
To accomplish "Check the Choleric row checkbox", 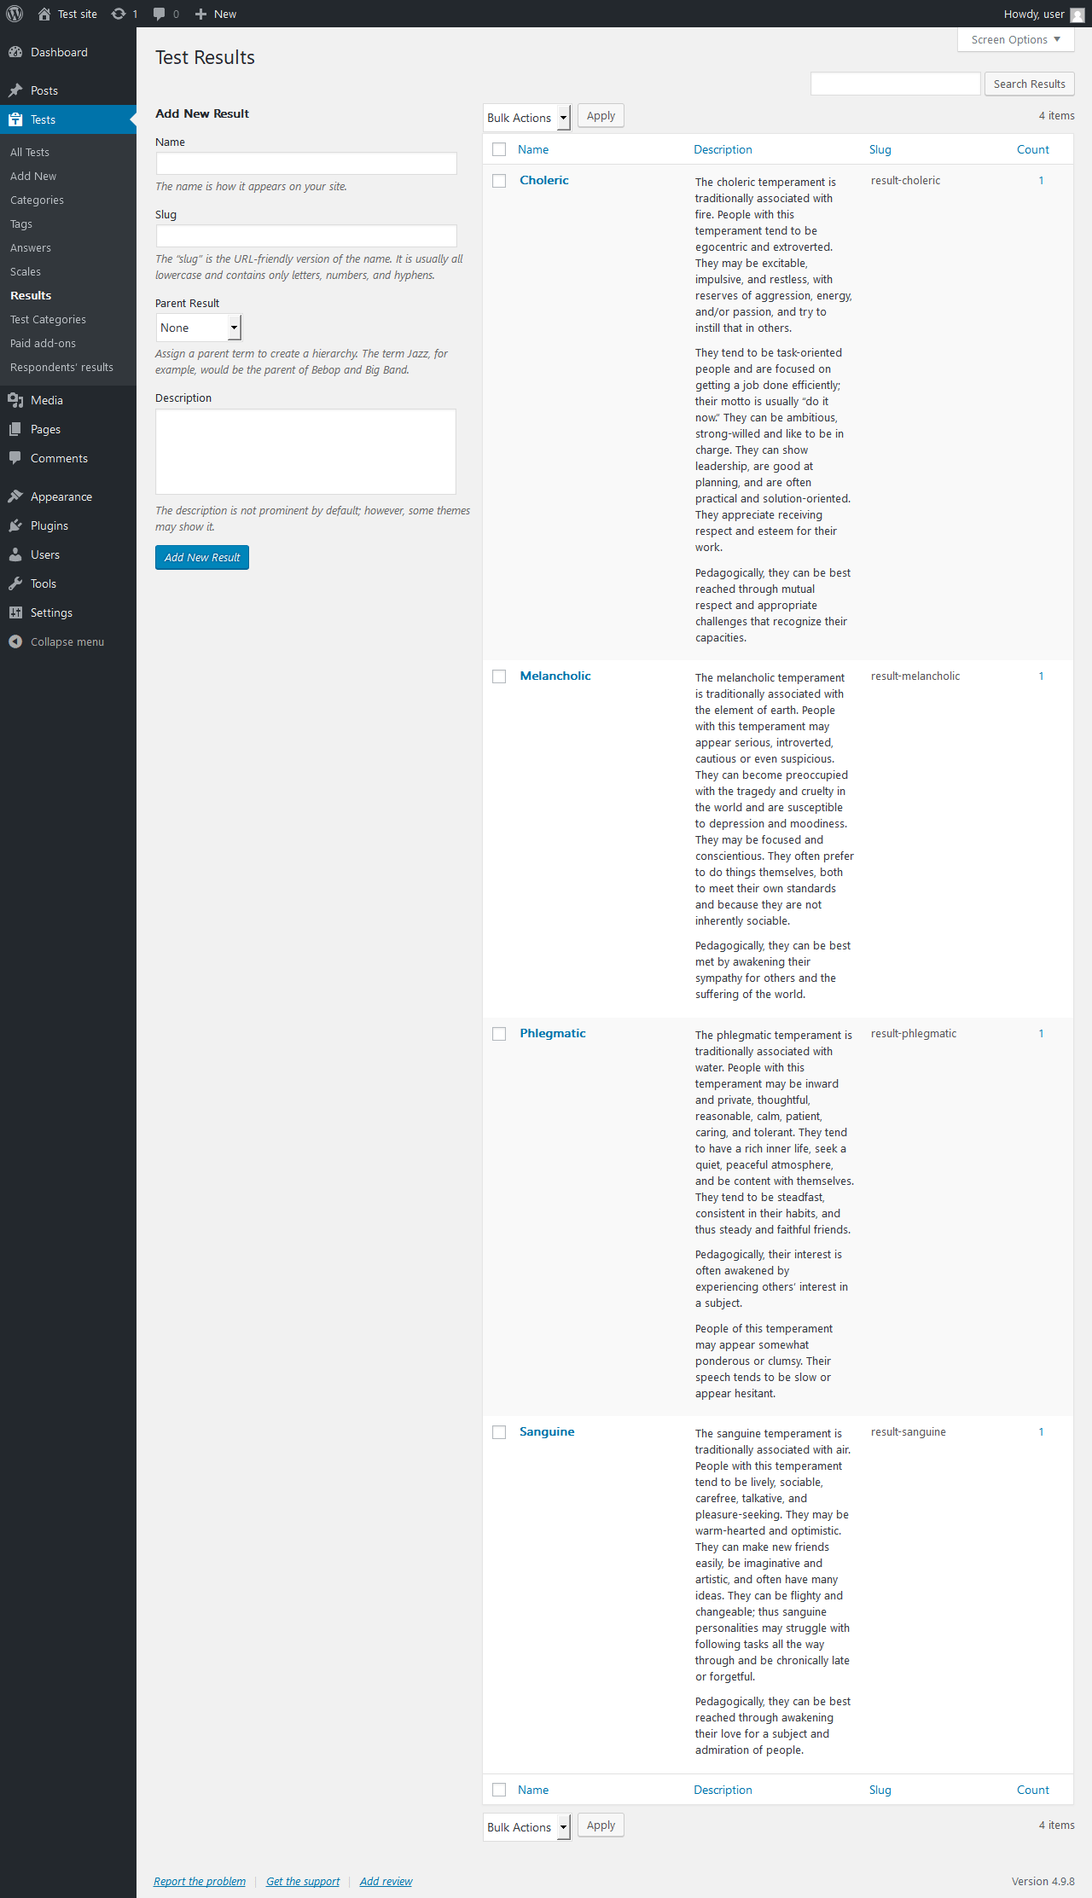I will click(499, 181).
